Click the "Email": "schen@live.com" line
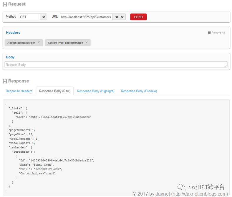Screen dimensions: 232x197 (x=40, y=169)
